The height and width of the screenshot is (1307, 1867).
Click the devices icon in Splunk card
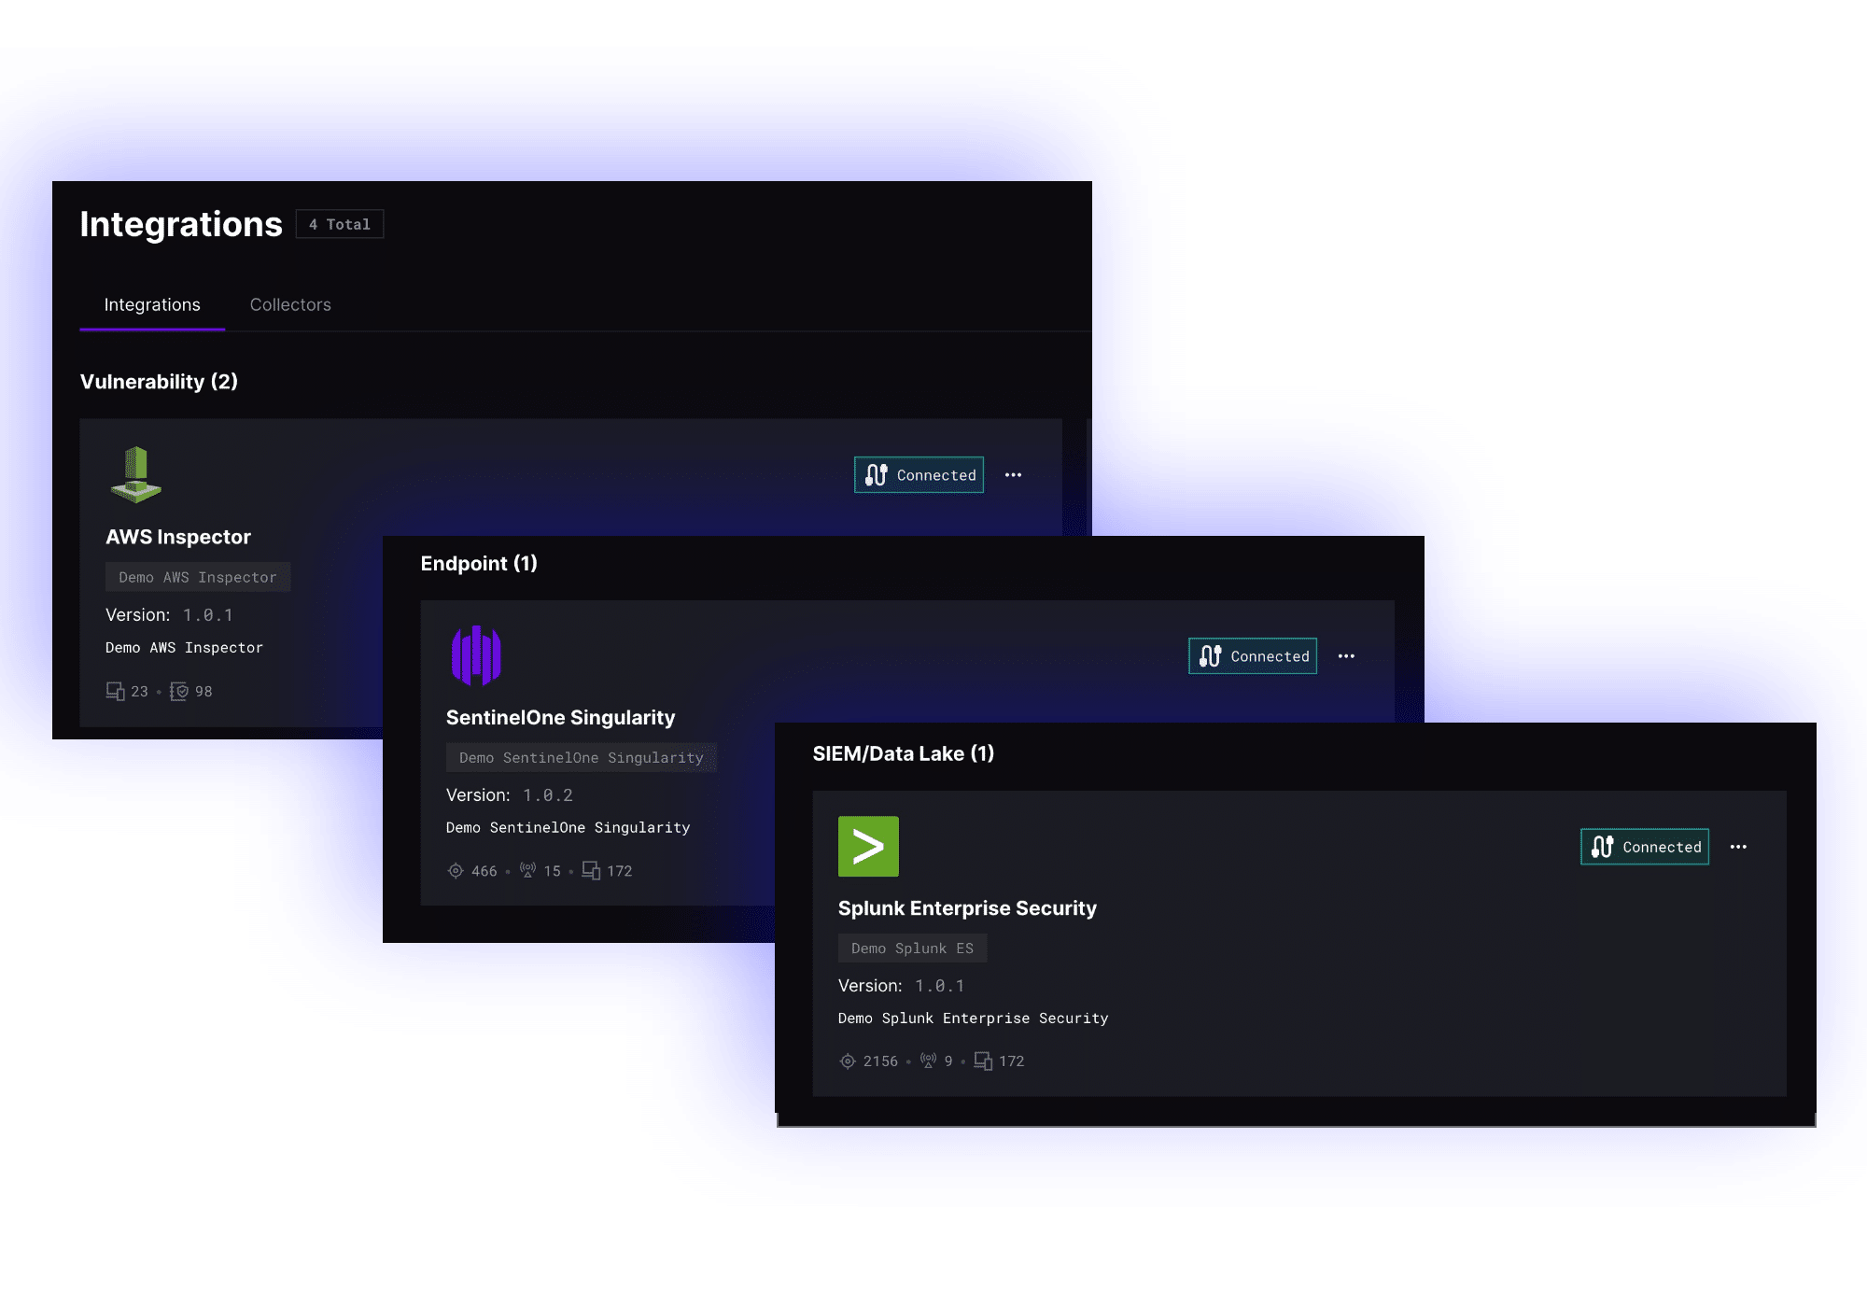click(983, 1061)
